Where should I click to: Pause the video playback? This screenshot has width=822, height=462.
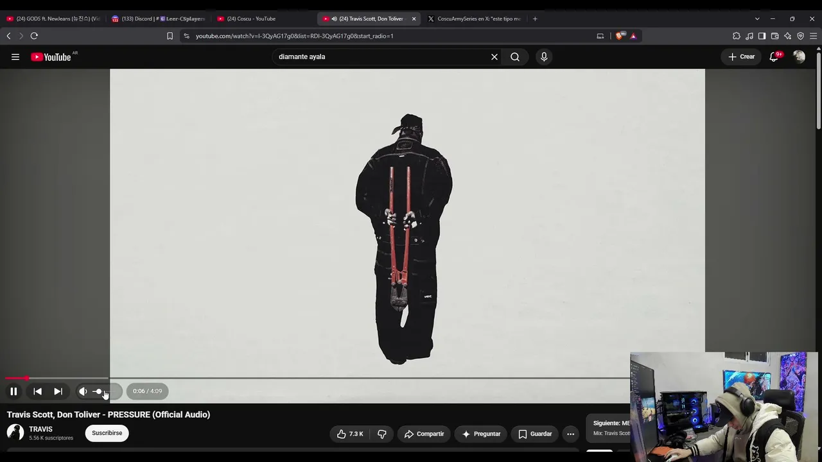(x=13, y=391)
